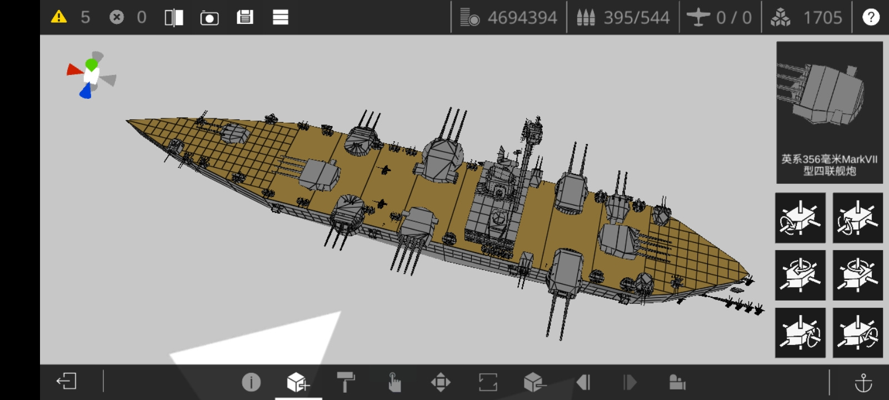Exit the editor with the exit arrow icon
The image size is (889, 400).
click(x=67, y=382)
